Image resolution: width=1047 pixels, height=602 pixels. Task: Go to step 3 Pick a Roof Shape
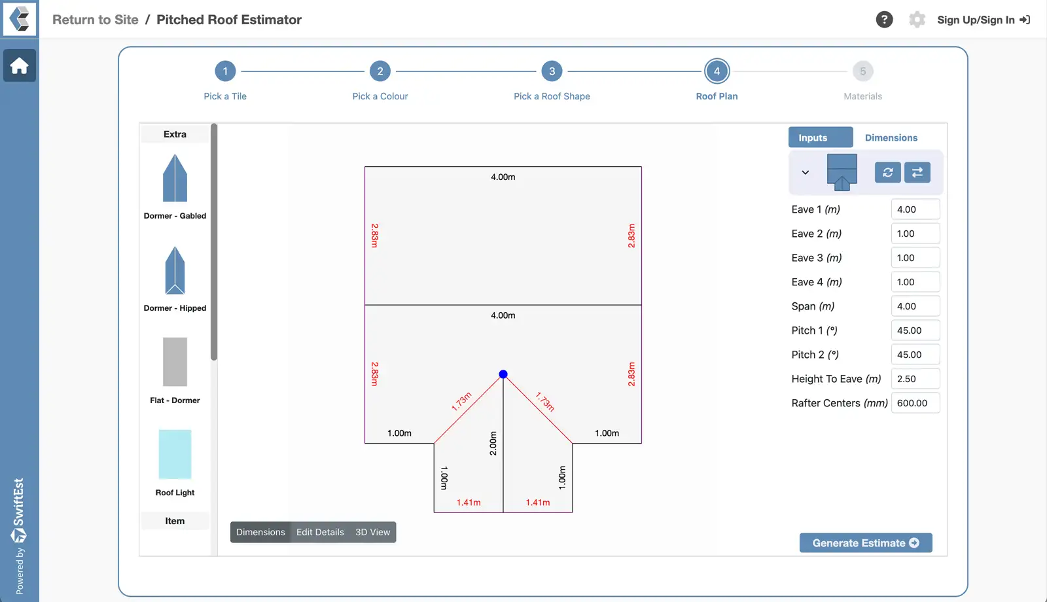(552, 71)
